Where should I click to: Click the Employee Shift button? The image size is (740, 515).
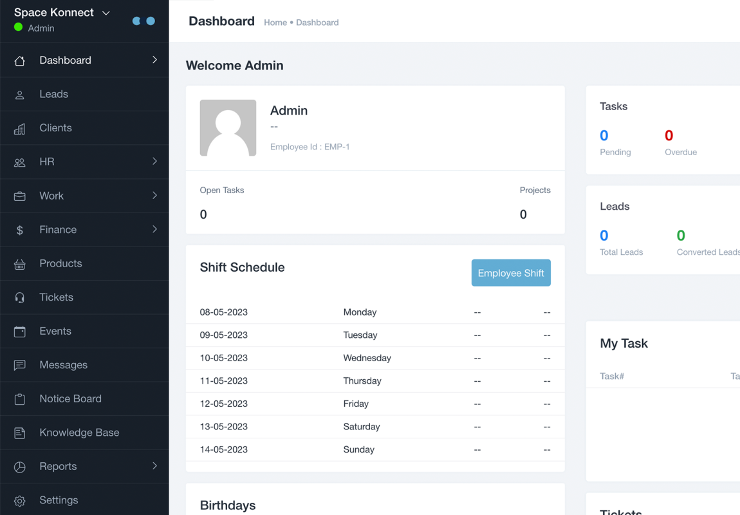point(511,273)
